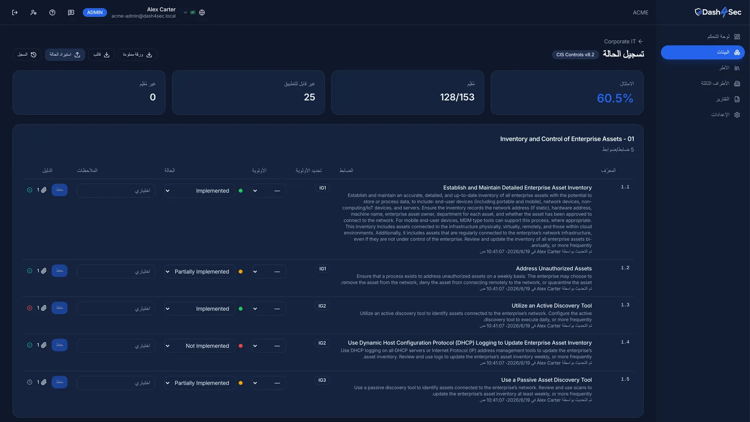Click the feedback message icon in header
750x422 pixels.
(71, 13)
